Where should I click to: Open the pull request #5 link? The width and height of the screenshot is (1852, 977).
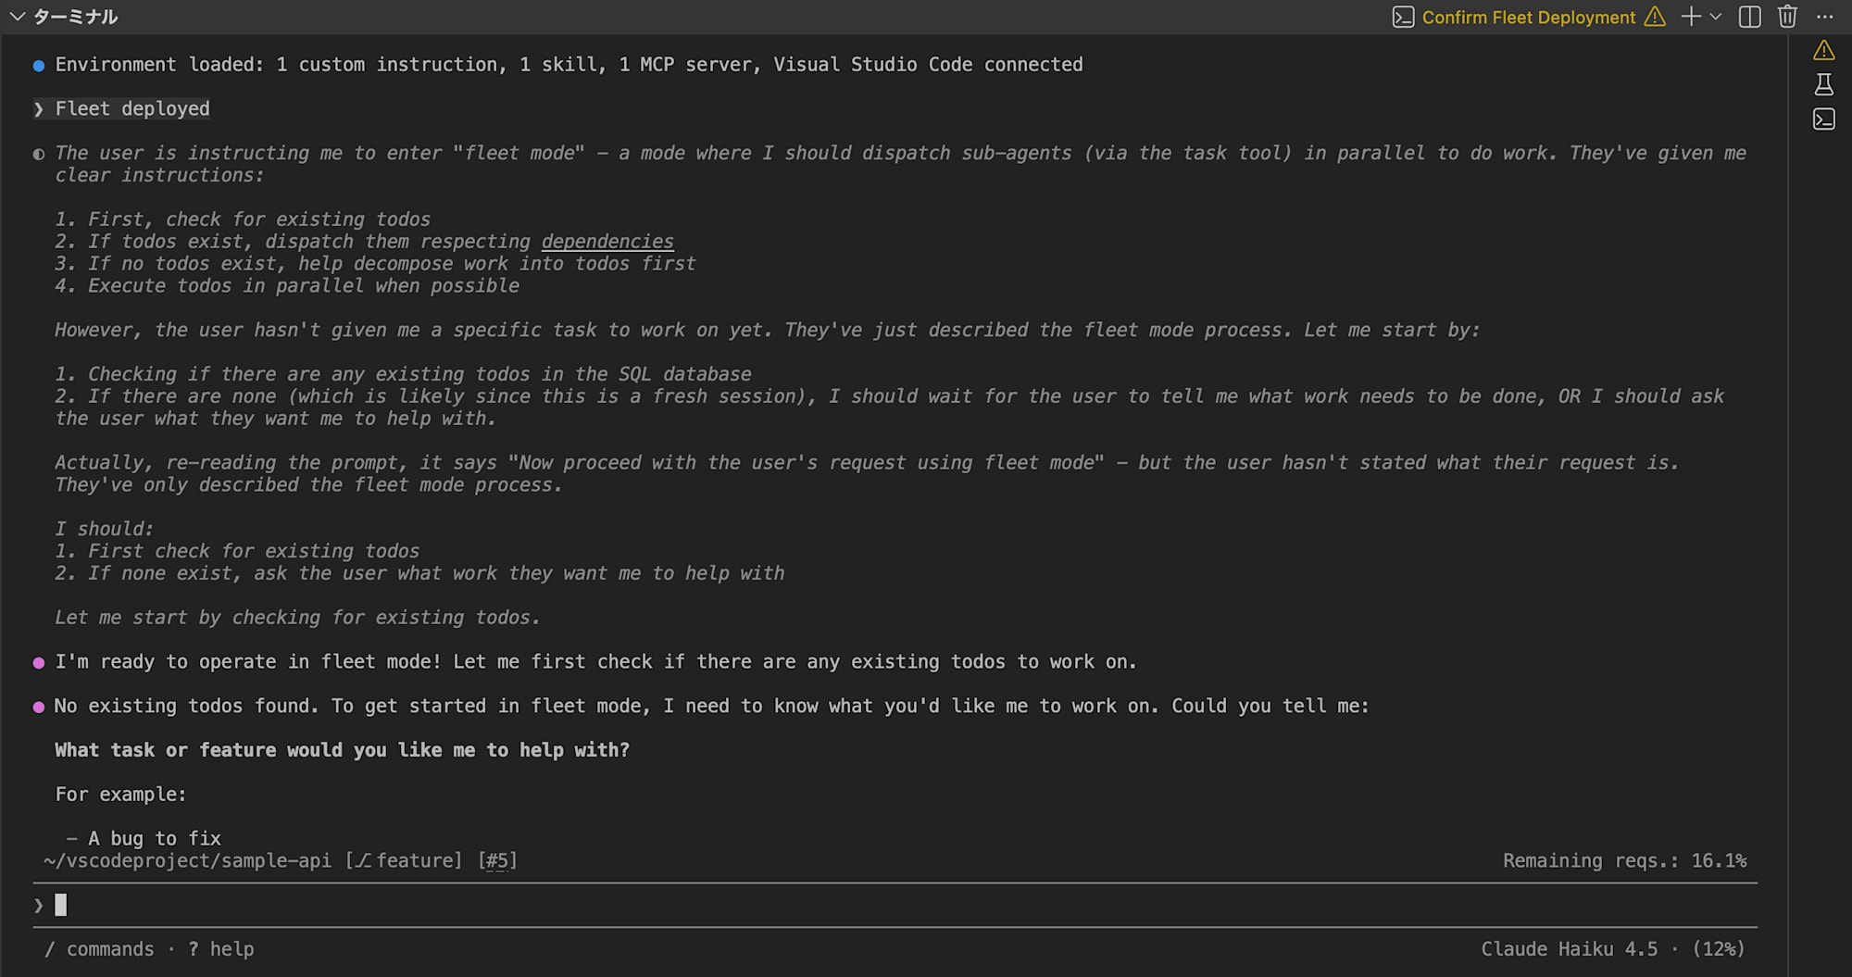[x=498, y=861]
